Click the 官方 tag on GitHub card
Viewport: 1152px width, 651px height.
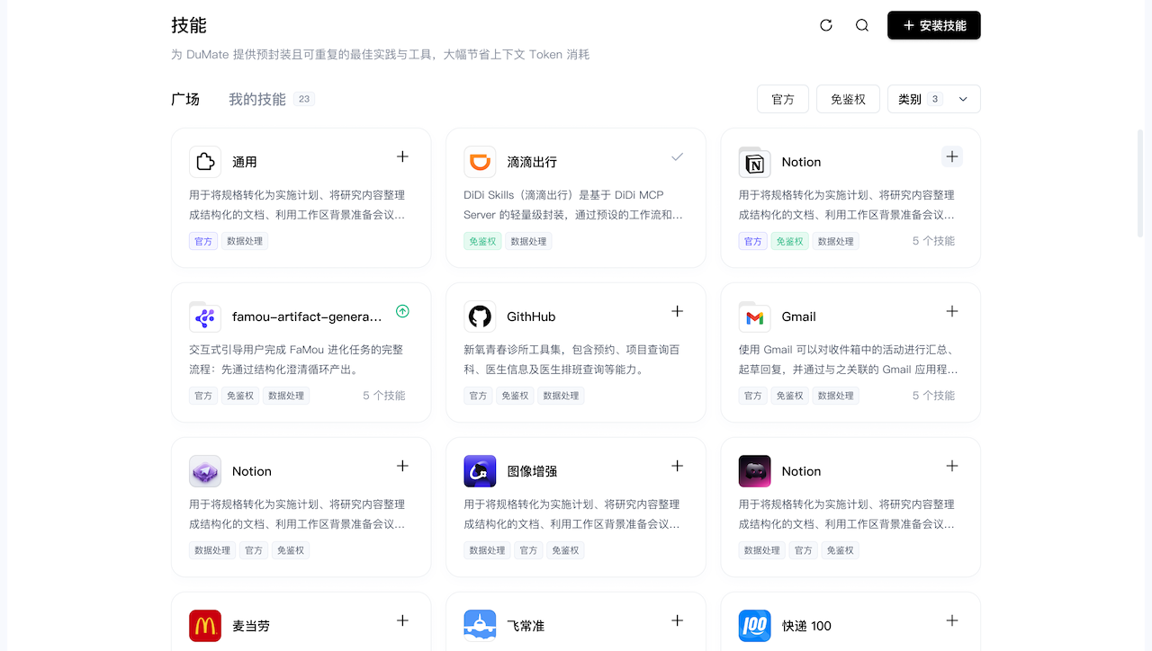point(478,396)
